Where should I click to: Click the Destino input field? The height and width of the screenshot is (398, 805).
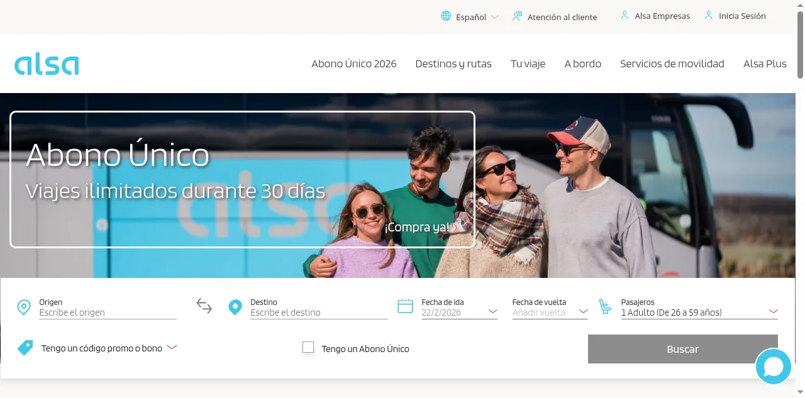(x=319, y=312)
